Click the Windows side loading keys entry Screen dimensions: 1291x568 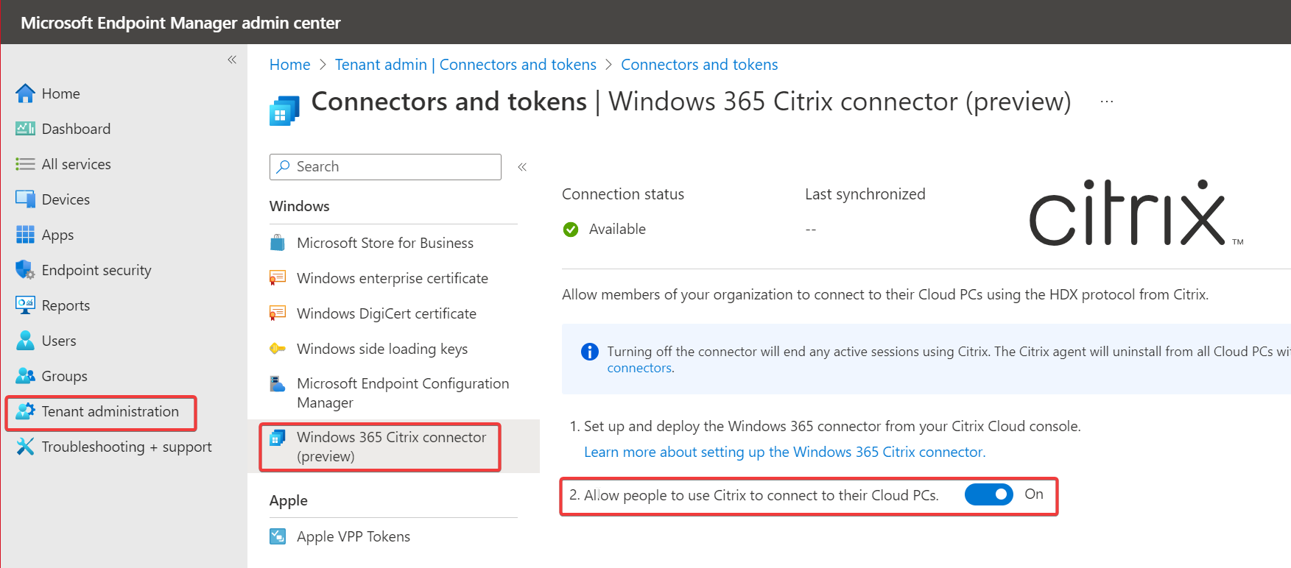coord(382,348)
